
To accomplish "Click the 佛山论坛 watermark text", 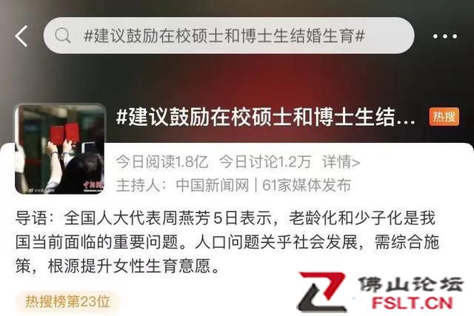I will click(410, 284).
